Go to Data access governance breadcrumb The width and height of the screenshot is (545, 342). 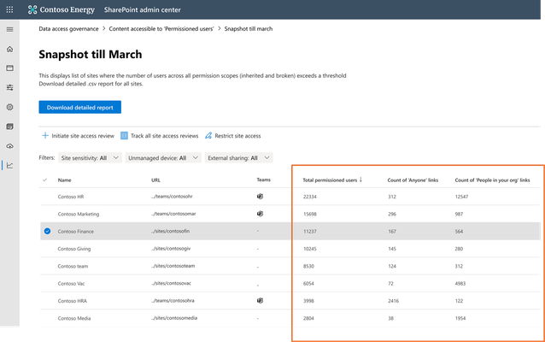coord(68,29)
